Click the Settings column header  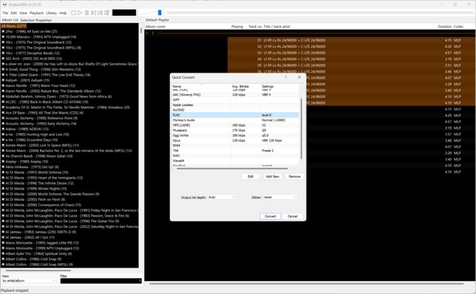[x=280, y=86]
